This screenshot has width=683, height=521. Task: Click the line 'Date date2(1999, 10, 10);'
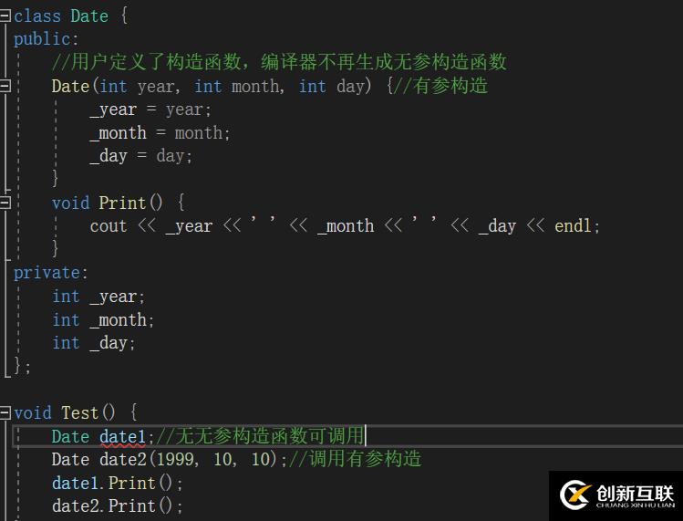pos(169,459)
